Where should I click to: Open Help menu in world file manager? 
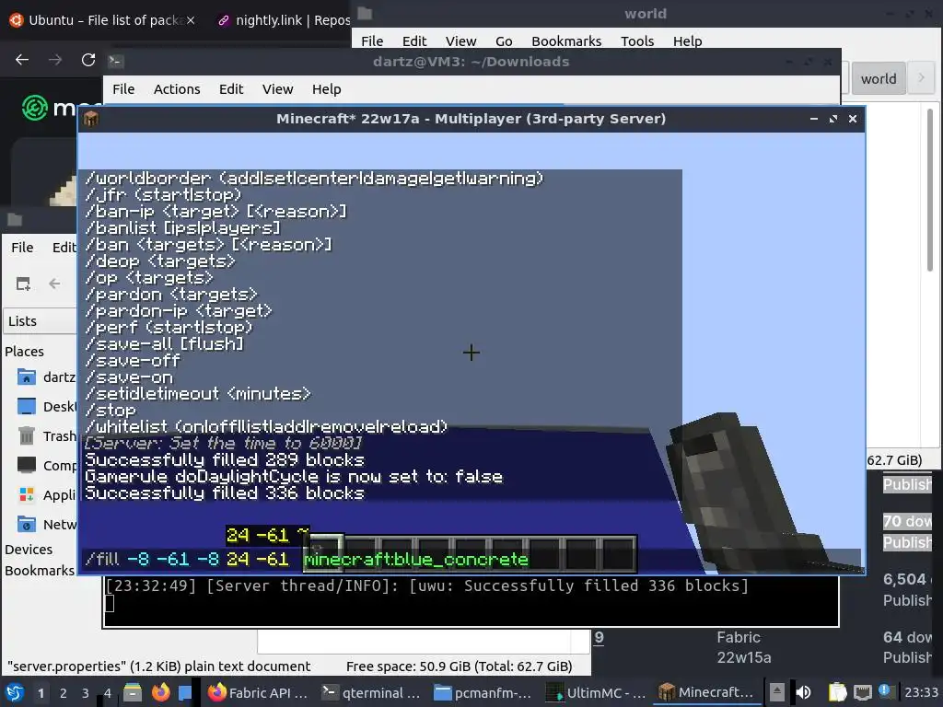coord(687,41)
